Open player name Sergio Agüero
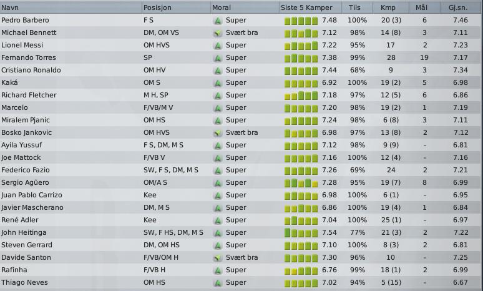This screenshot has height=291, width=483. coord(25,182)
